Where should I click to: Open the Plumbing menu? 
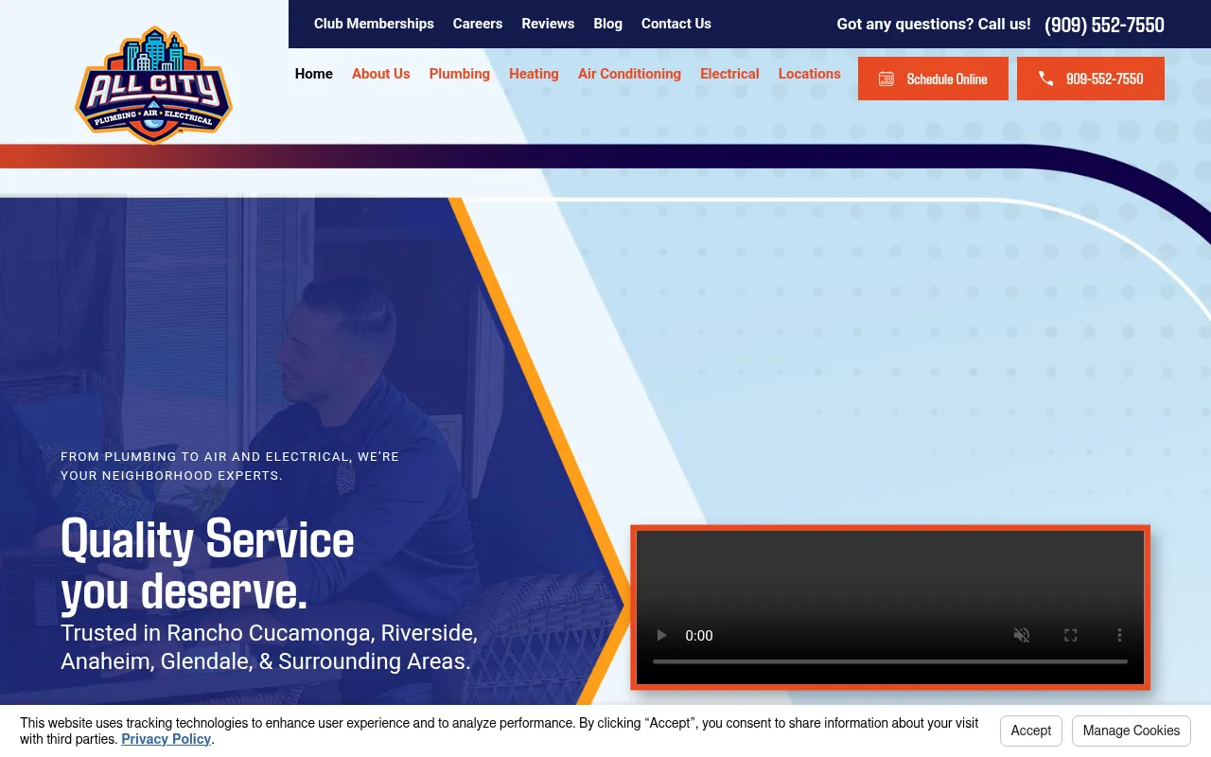pyautogui.click(x=460, y=74)
